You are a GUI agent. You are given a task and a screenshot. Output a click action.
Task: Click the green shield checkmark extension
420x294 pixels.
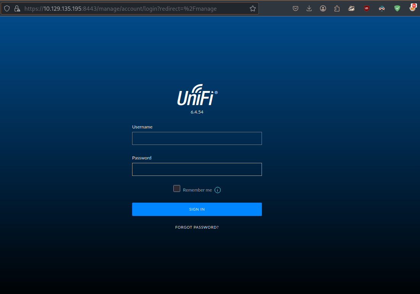tap(397, 8)
